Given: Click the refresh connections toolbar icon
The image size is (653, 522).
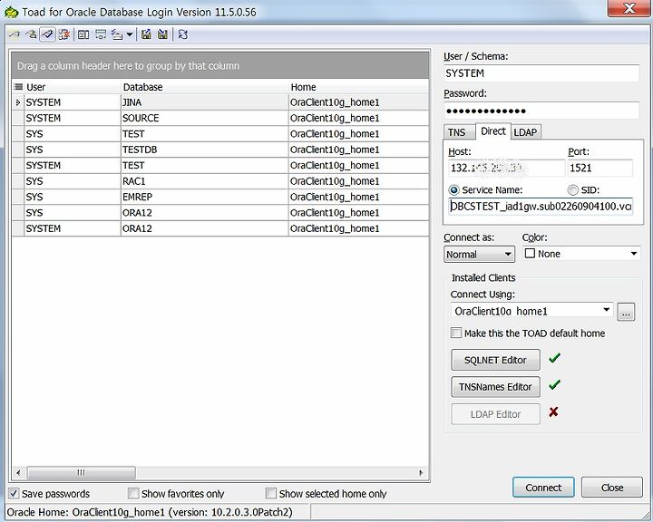Looking at the screenshot, I should coord(182,34).
